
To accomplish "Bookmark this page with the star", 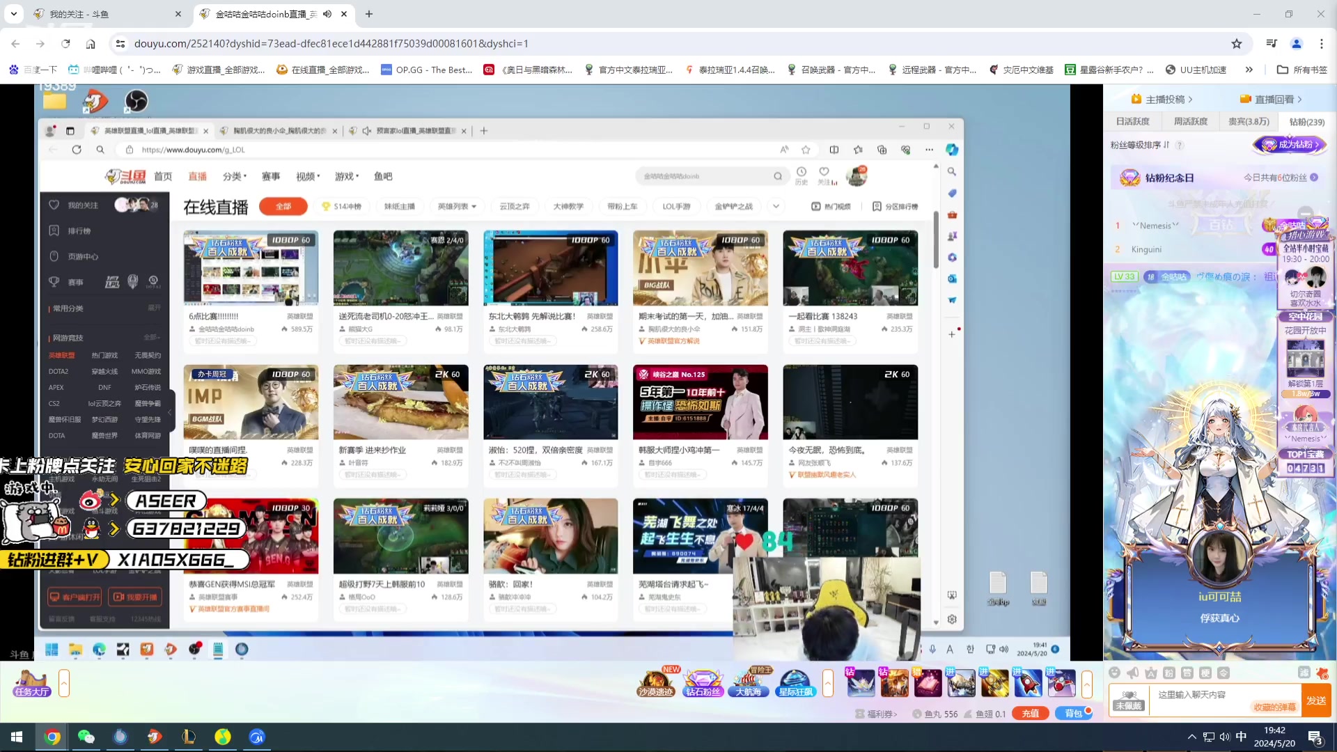I will (x=1237, y=43).
